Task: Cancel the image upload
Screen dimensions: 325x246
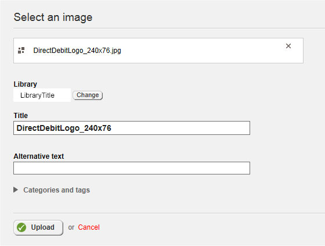Action: (89, 227)
